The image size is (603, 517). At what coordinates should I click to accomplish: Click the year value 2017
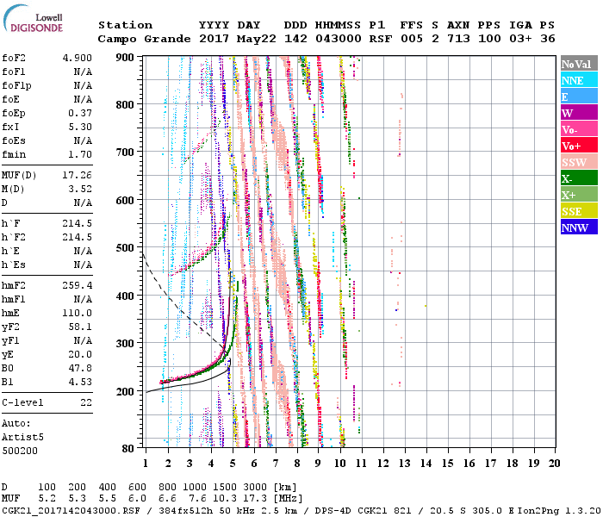point(214,39)
